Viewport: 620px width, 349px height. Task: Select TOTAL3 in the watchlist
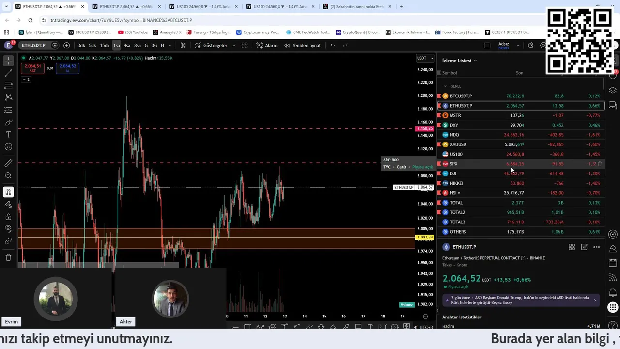521,222
